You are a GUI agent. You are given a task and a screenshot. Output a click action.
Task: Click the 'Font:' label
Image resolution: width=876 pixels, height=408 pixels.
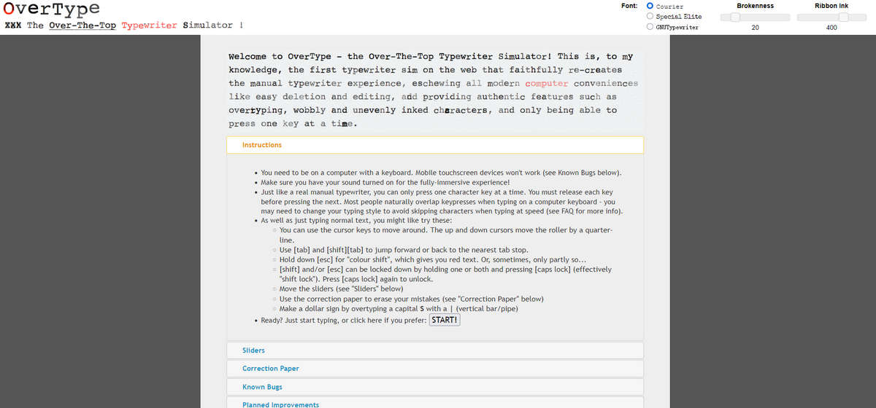(x=629, y=6)
